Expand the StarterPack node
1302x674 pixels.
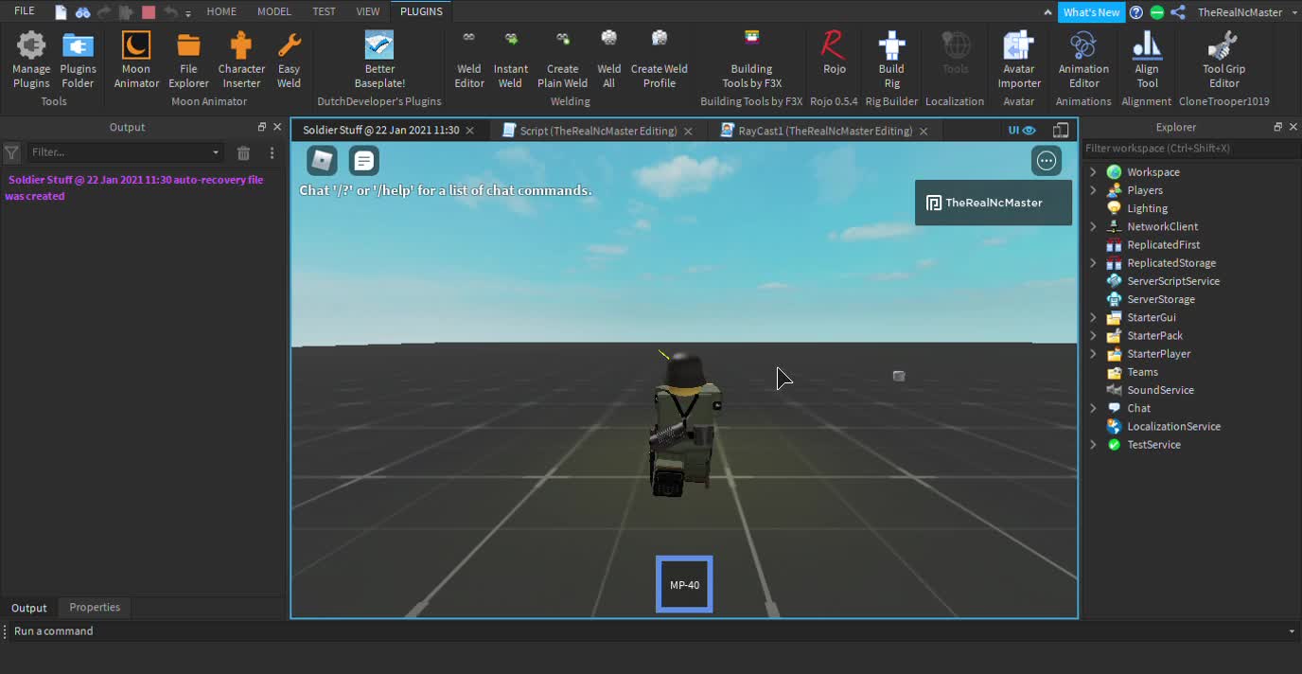tap(1093, 335)
